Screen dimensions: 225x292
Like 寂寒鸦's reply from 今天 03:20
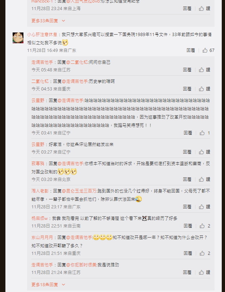click(x=204, y=179)
